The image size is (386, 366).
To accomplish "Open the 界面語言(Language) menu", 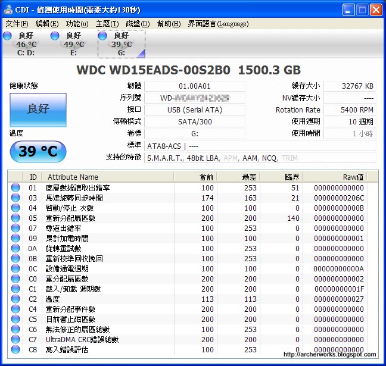I will pyautogui.click(x=218, y=24).
